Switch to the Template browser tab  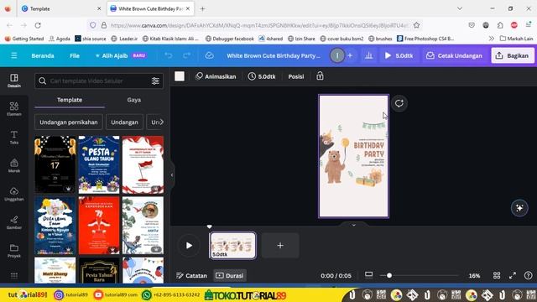coord(61,8)
